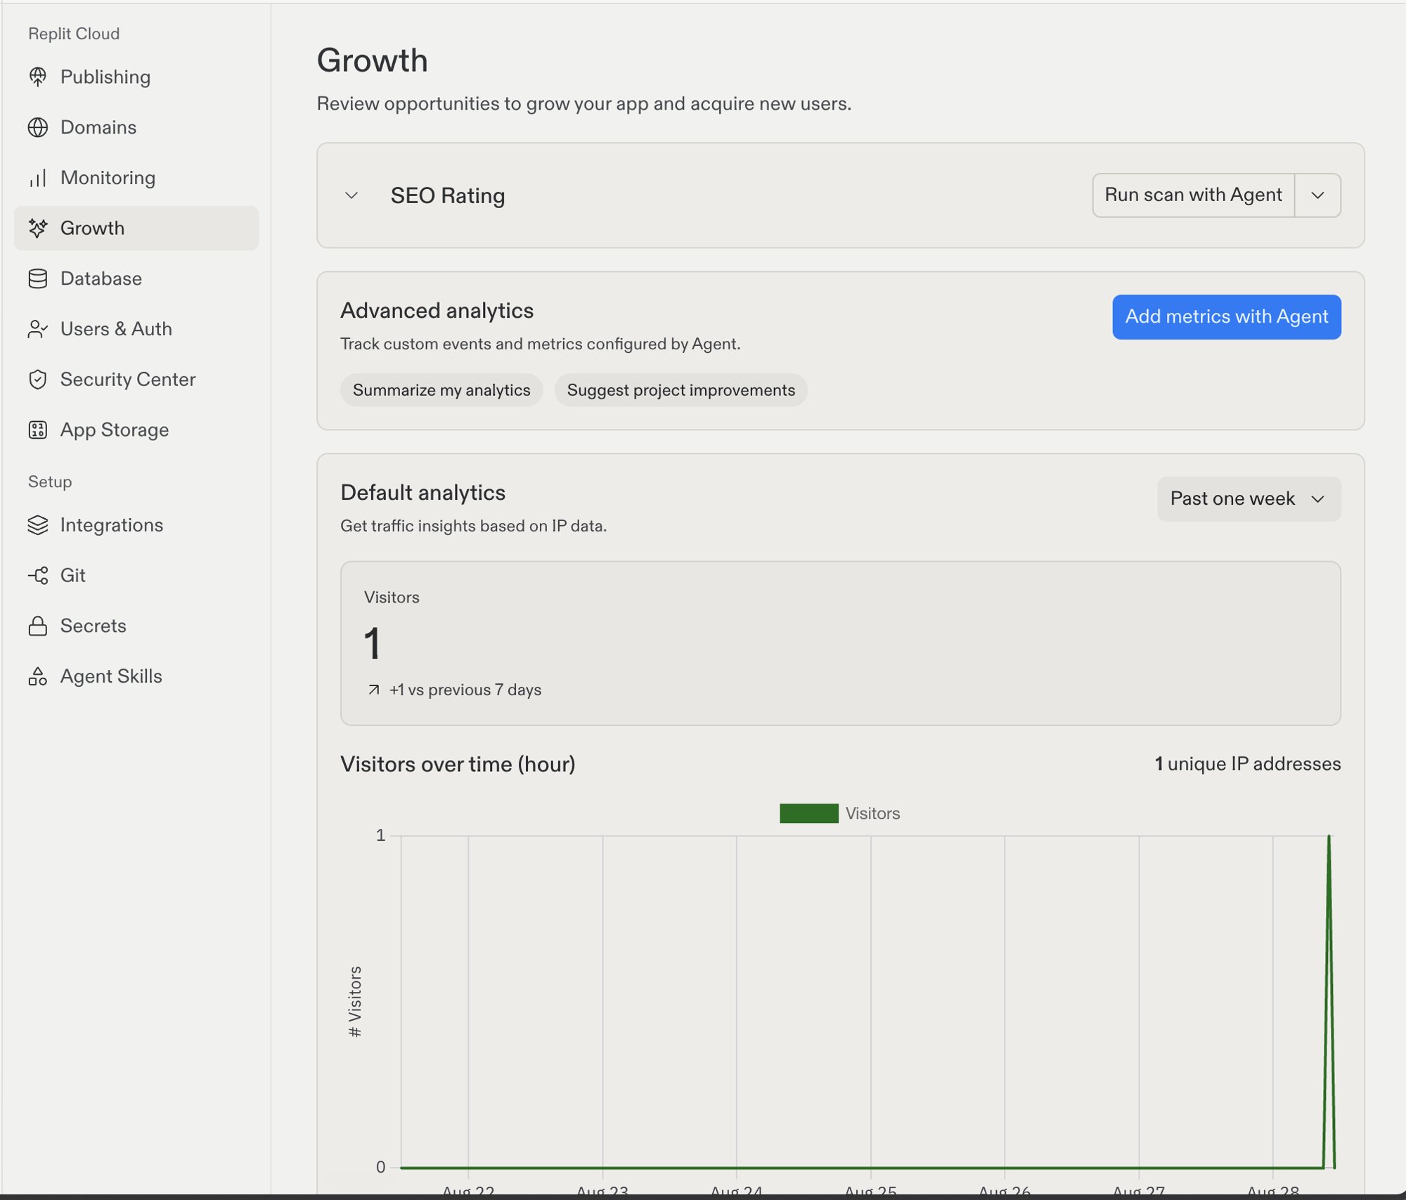The image size is (1406, 1200).
Task: Click Suggest project improvements chip
Action: tap(681, 390)
